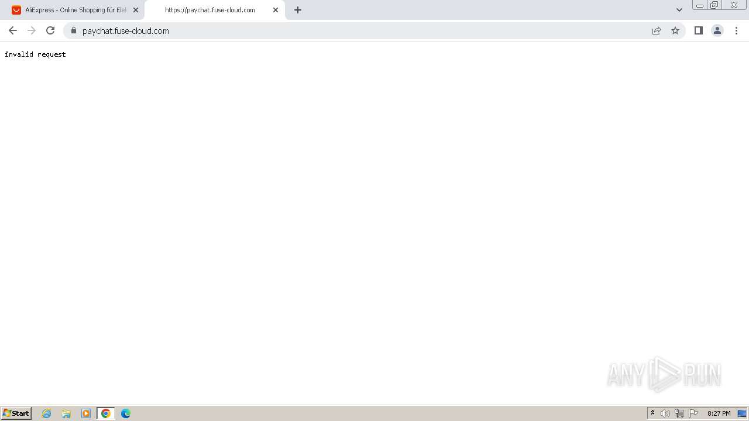Open the Chrome profile avatar menu

(717, 30)
